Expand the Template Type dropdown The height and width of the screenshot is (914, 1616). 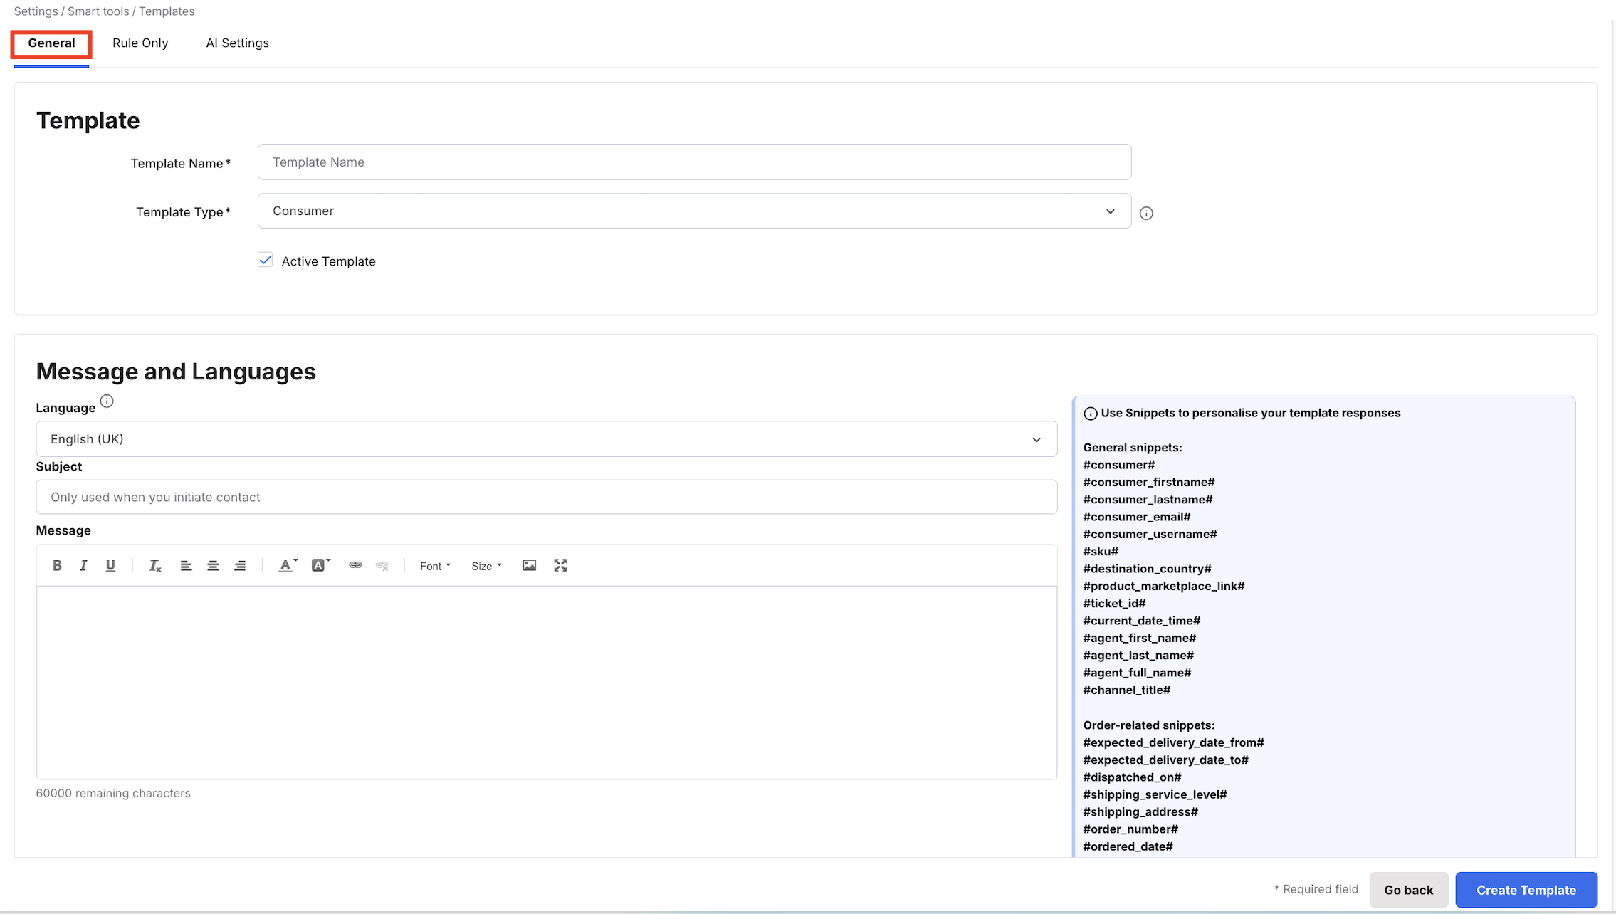click(694, 211)
